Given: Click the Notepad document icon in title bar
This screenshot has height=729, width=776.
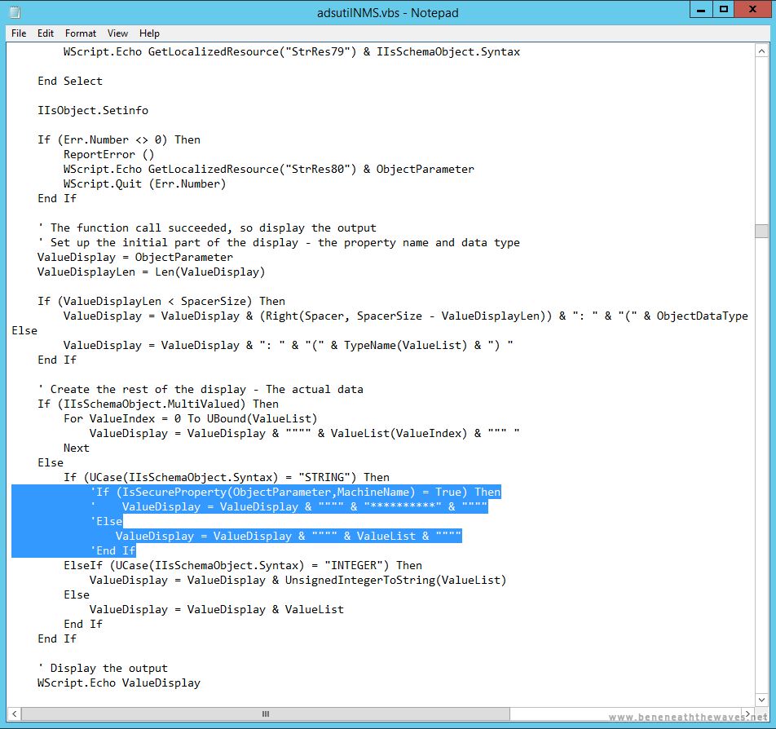Looking at the screenshot, I should [15, 12].
